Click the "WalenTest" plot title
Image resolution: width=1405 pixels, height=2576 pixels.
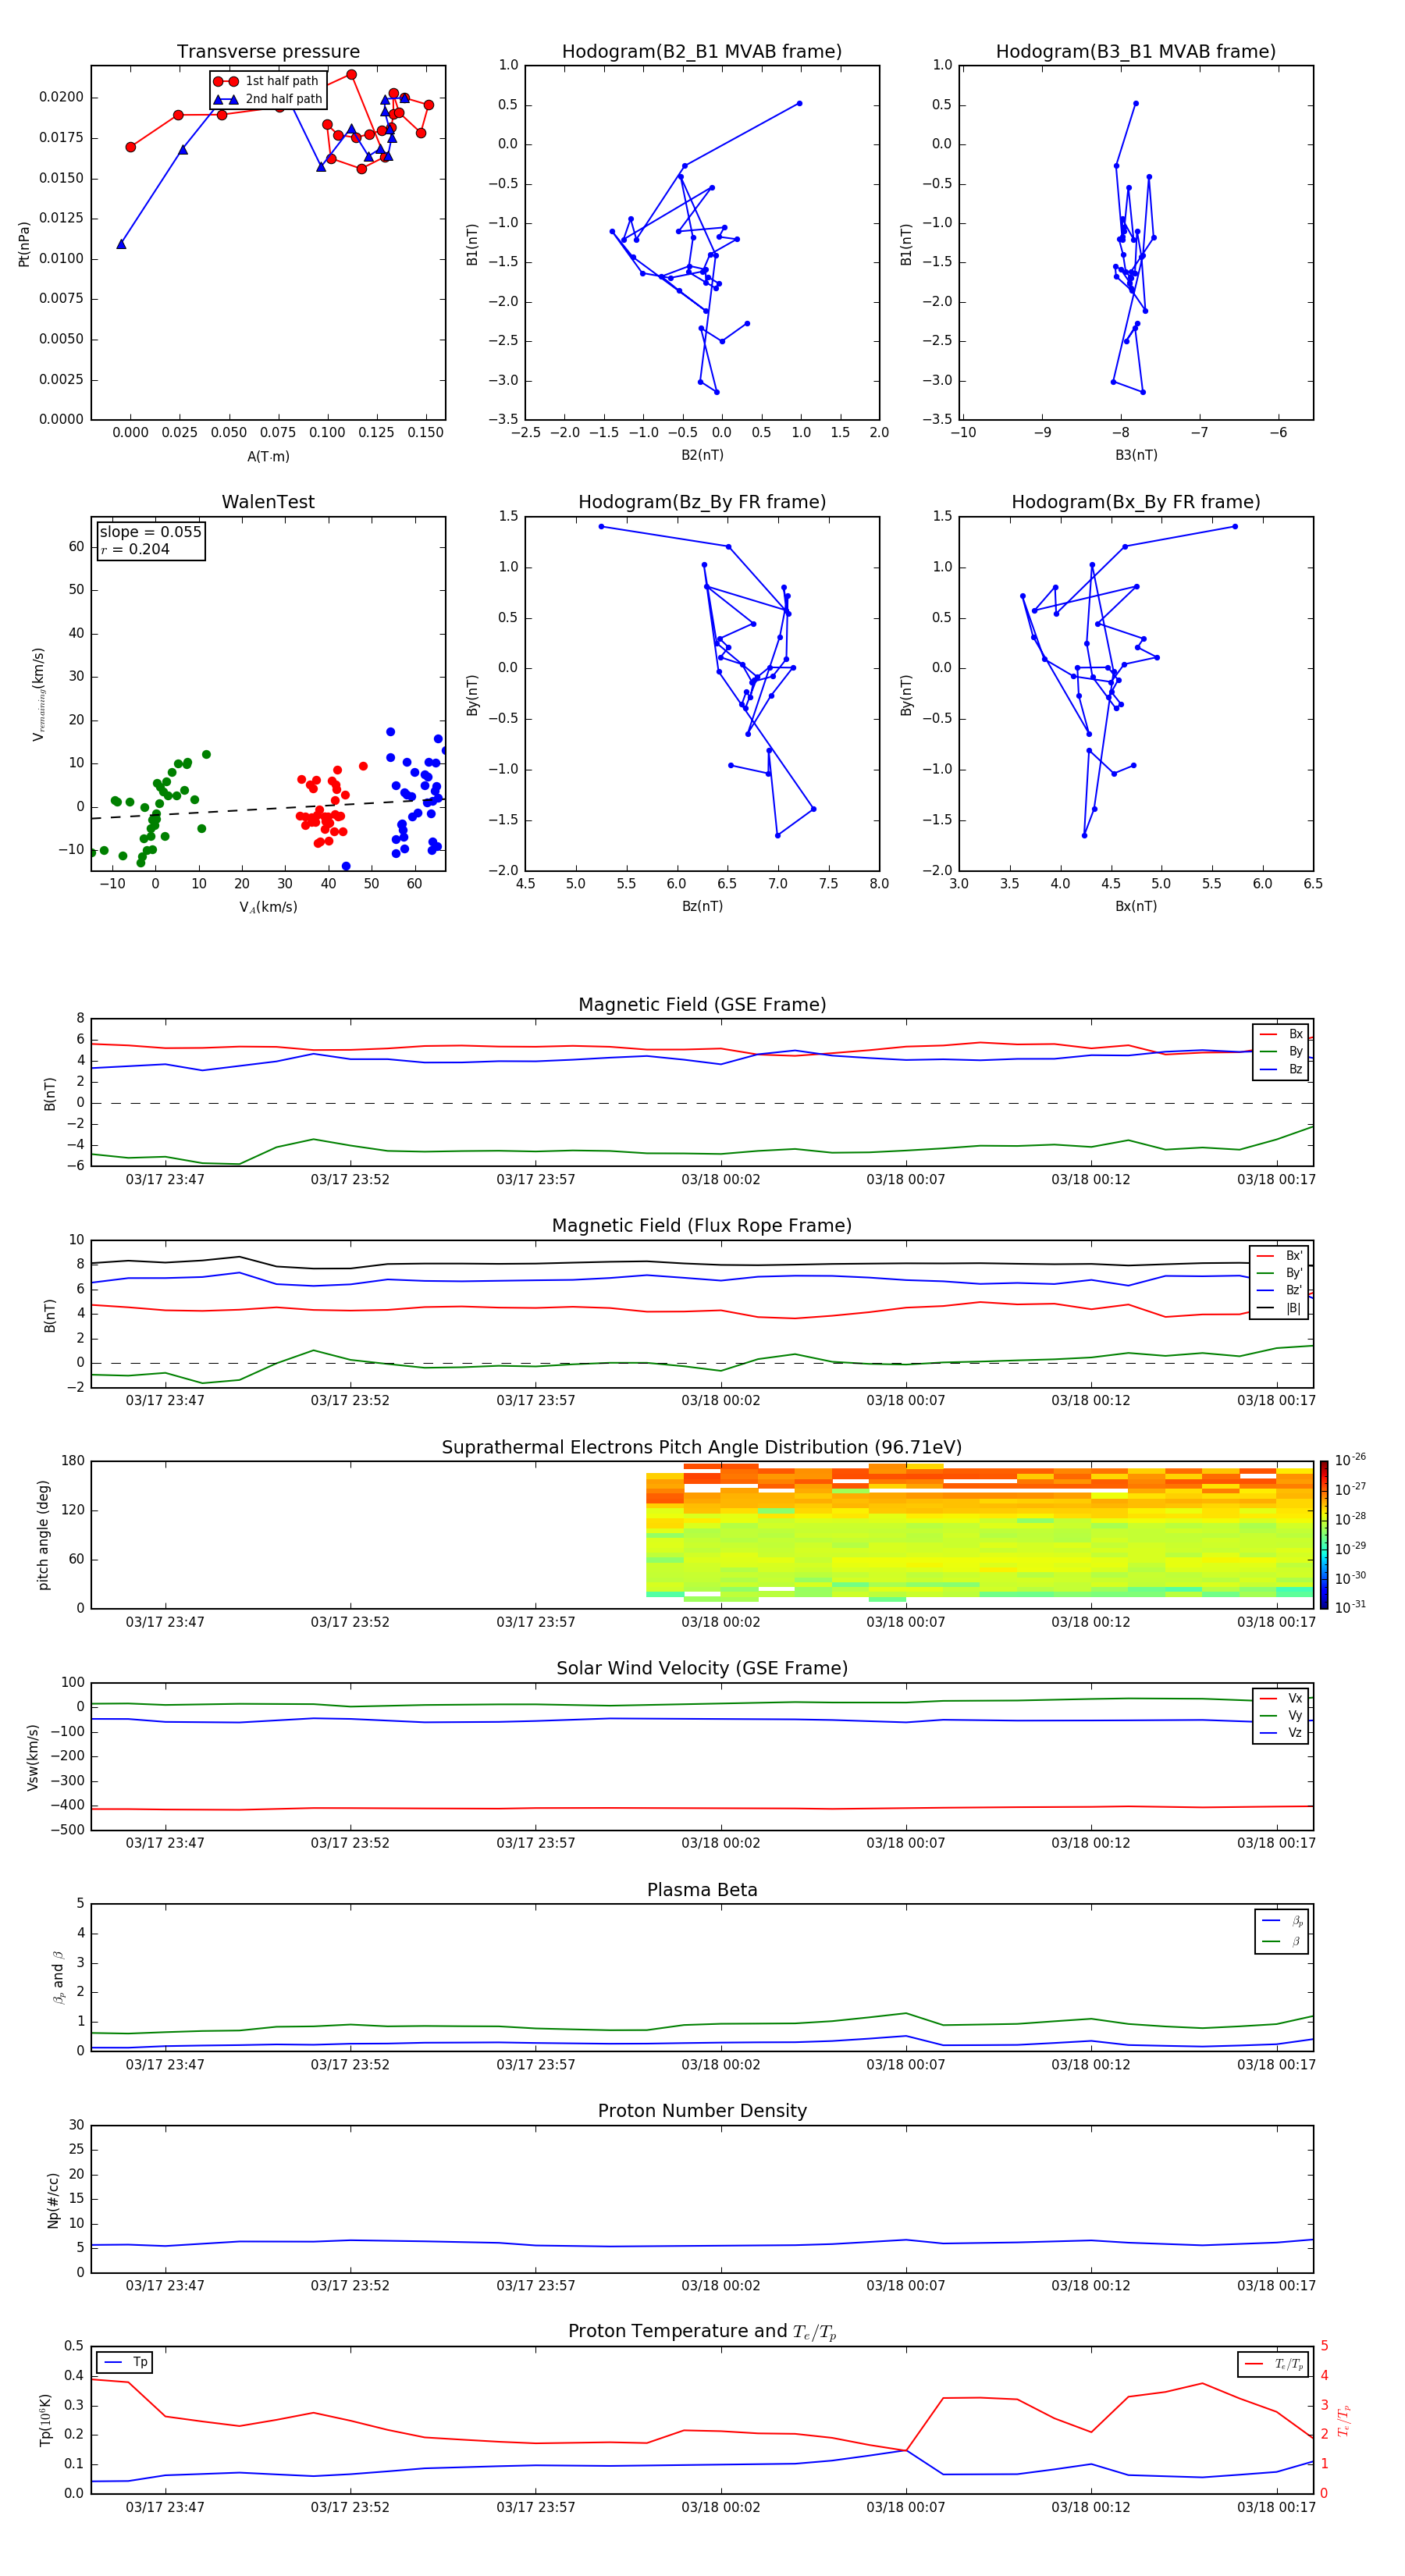(x=268, y=502)
